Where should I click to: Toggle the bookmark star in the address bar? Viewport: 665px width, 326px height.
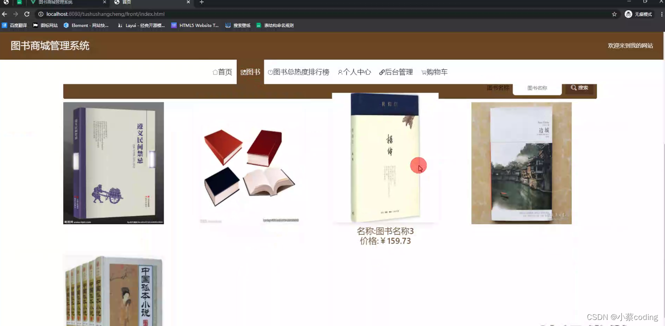click(x=614, y=14)
